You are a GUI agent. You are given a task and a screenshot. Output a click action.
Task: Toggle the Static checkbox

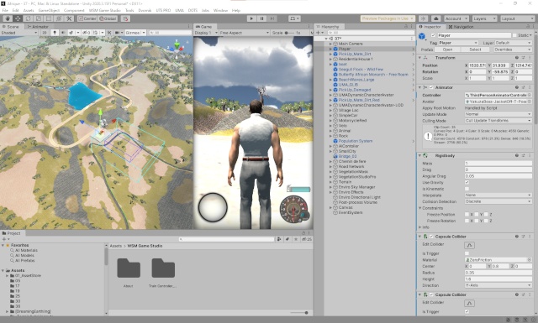[x=514, y=35]
